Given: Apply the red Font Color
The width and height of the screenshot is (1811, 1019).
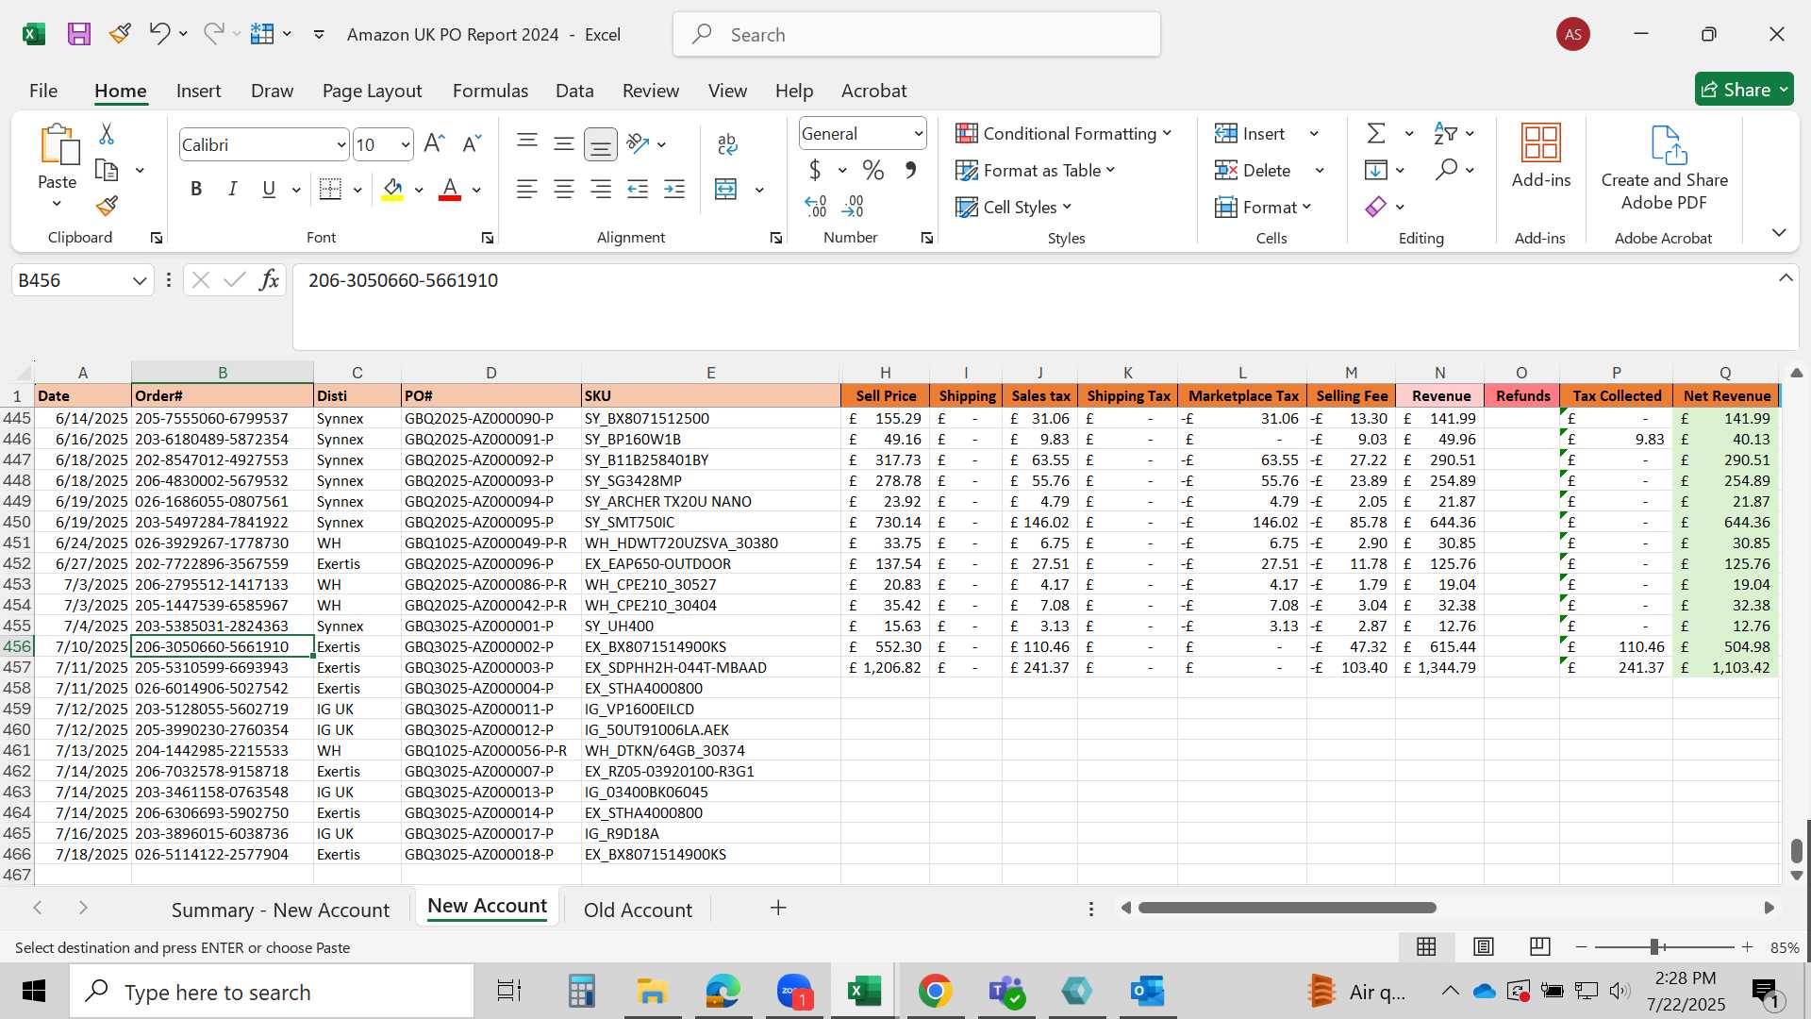Looking at the screenshot, I should 450,190.
